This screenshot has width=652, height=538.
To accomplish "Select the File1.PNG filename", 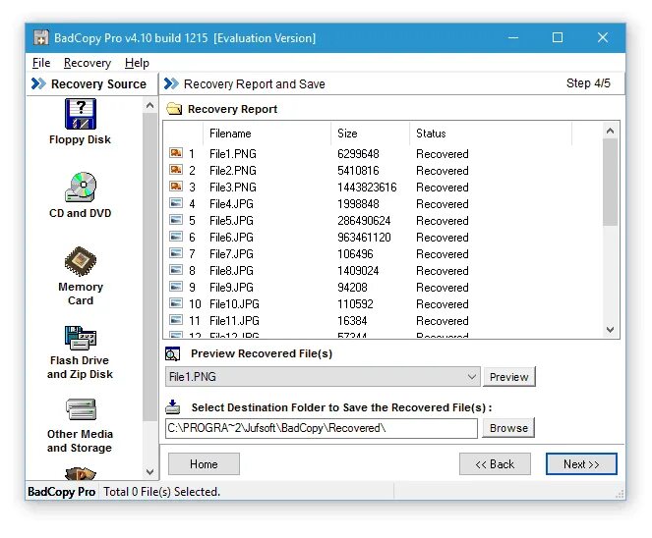I will pos(233,154).
